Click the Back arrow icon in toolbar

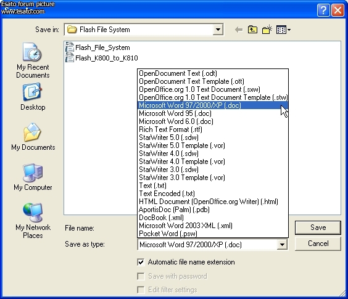tap(239, 30)
